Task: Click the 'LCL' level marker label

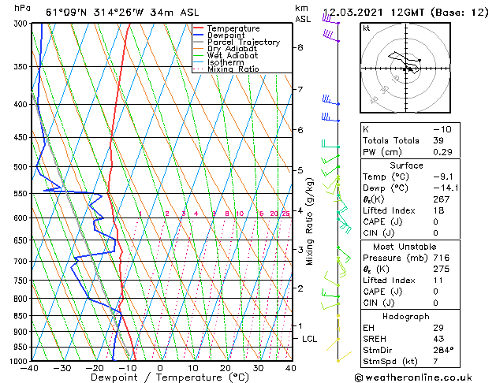Action: click(309, 339)
